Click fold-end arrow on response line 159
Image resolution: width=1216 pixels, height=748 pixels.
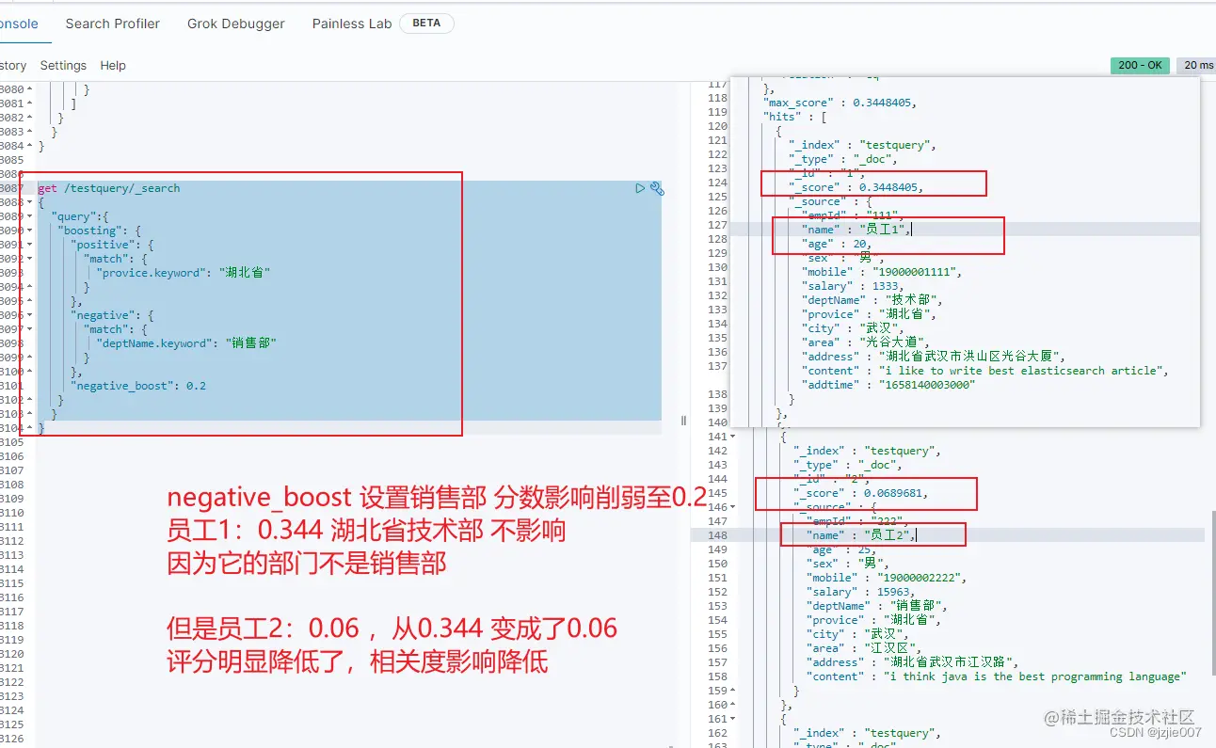(733, 691)
